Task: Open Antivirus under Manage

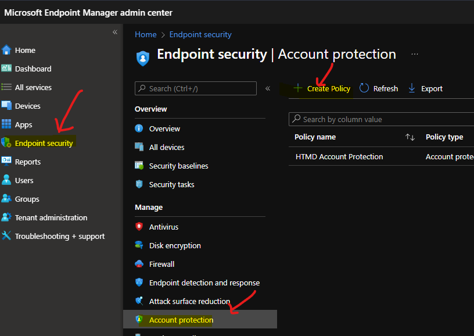Action: [x=164, y=227]
